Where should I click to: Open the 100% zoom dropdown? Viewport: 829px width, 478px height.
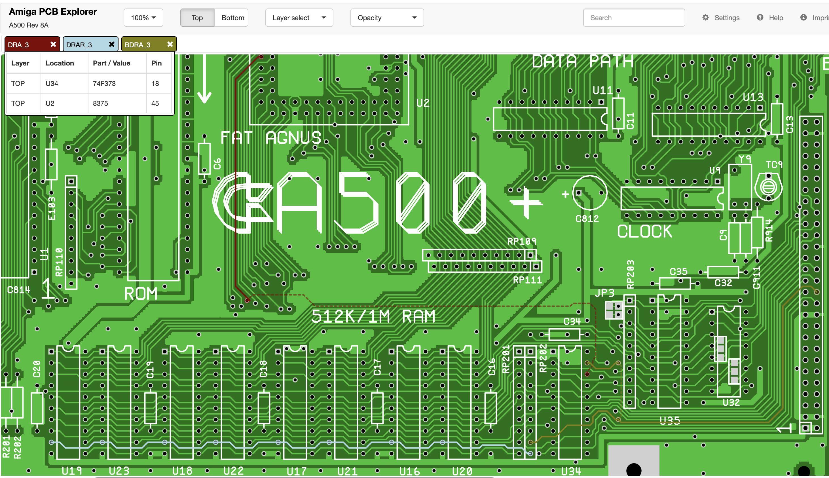pyautogui.click(x=143, y=18)
